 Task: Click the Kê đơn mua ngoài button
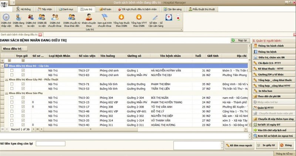coord(238,146)
